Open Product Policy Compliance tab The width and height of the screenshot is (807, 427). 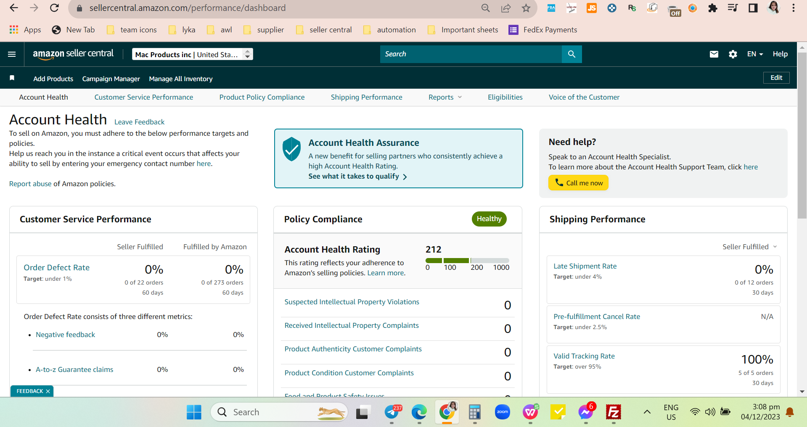coord(262,98)
